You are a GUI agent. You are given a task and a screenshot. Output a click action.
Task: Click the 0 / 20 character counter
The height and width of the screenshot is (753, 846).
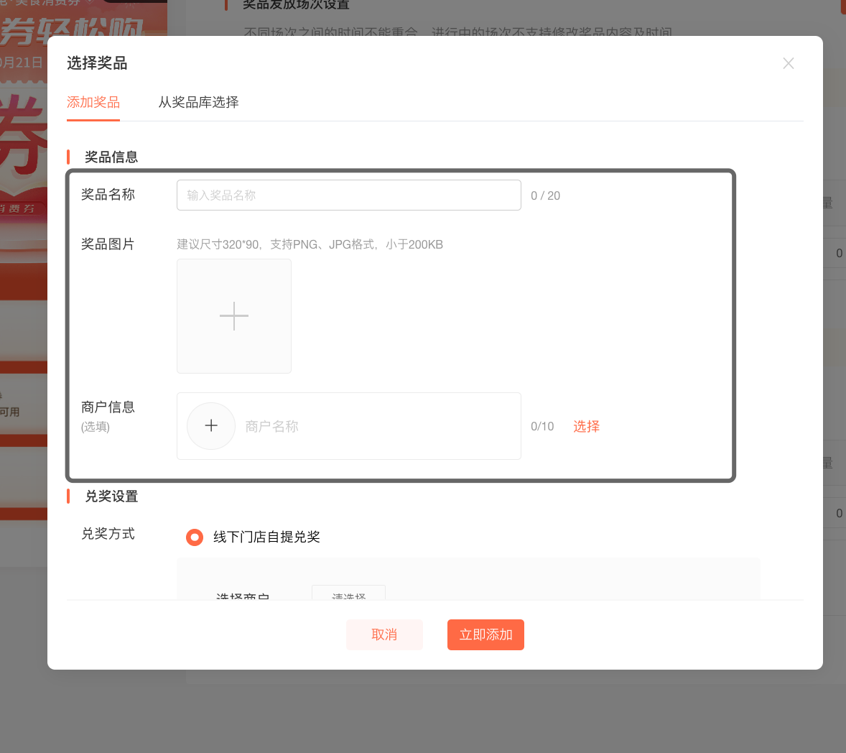point(545,196)
